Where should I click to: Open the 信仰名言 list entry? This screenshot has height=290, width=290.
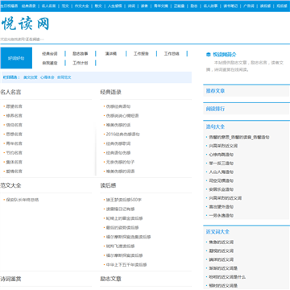[14, 125]
